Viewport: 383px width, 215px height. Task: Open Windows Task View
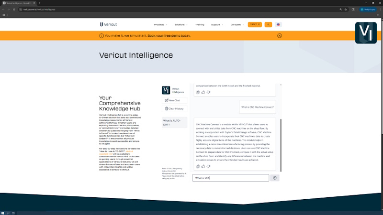[13, 213]
